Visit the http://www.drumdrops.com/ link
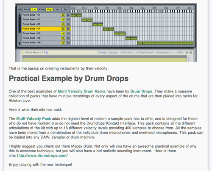Viewport: 212px width, 171px height. pyautogui.click(x=42, y=155)
